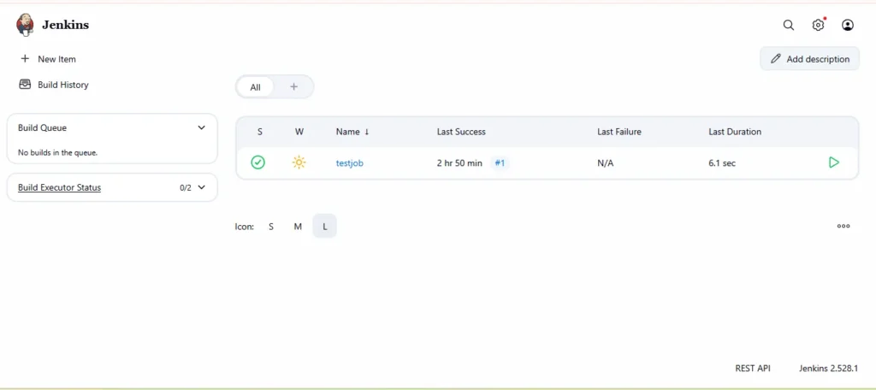Click the user account icon
Viewport: 876px width, 390px height.
[x=848, y=26]
